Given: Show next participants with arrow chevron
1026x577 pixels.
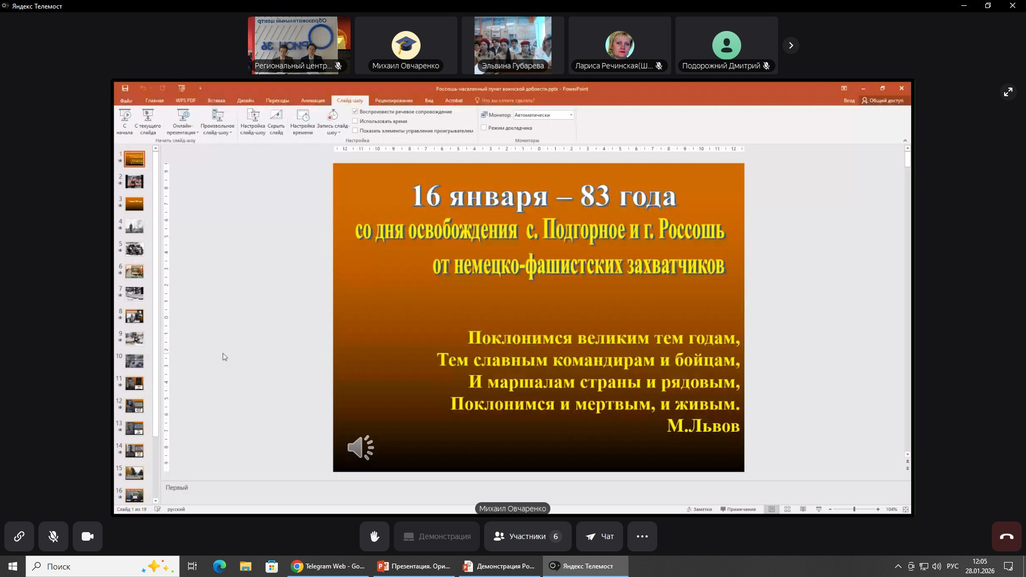Looking at the screenshot, I should 791,45.
